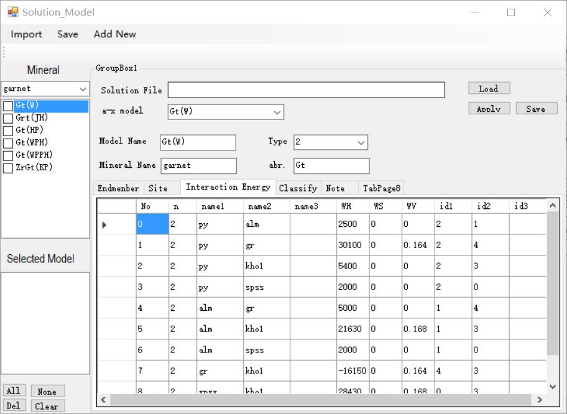Switch to the Endmenber tab
Viewport: 567px width, 414px height.
(118, 188)
